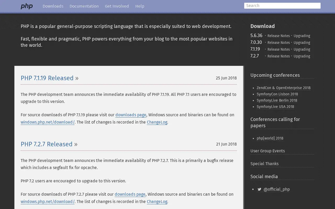
Task: Click the 21 Jun 2018 date
Action: click(x=226, y=144)
